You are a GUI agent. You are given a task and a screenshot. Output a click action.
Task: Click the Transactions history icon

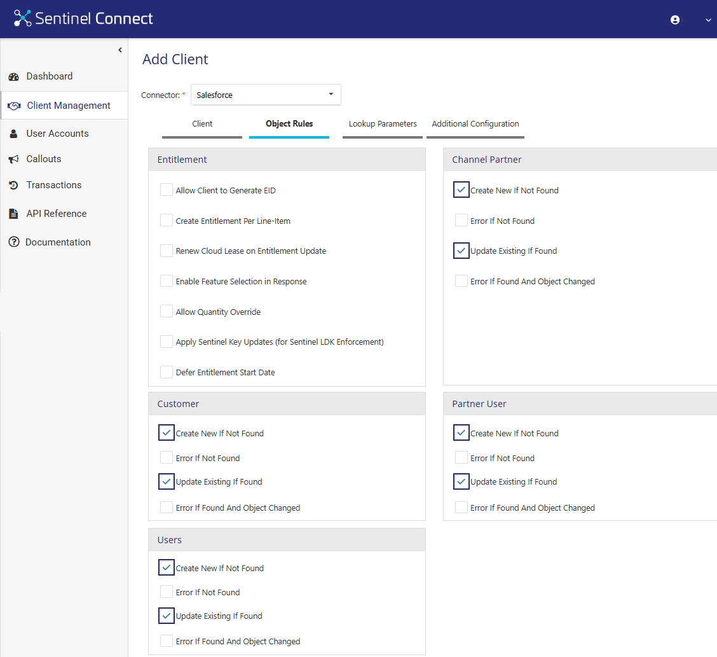coord(13,186)
